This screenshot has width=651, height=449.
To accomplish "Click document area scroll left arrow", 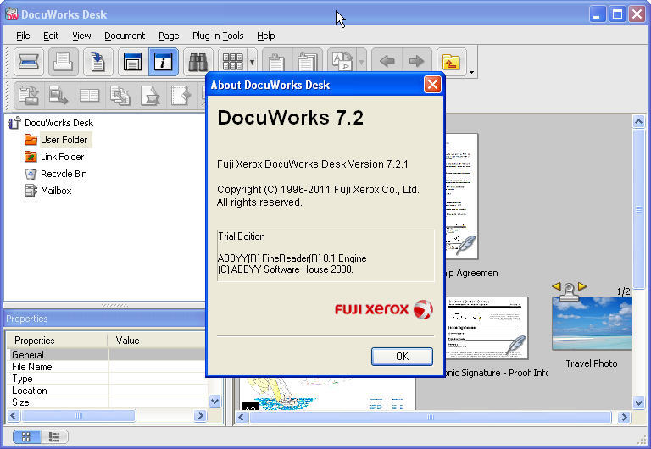I will [x=242, y=417].
